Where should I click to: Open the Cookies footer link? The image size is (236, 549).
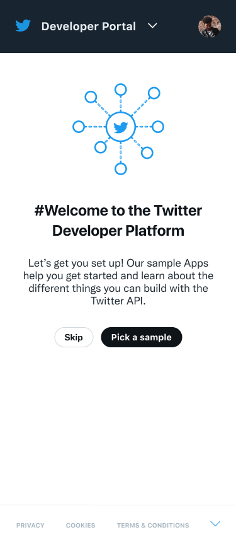pyautogui.click(x=81, y=525)
